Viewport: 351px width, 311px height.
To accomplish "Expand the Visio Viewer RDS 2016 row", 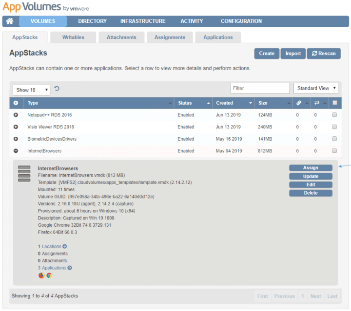I will point(16,127).
